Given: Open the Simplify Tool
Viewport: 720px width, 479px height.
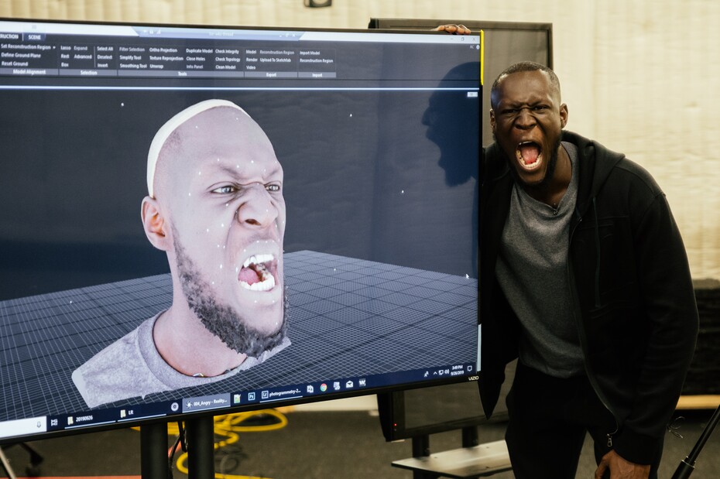Looking at the screenshot, I should (130, 58).
